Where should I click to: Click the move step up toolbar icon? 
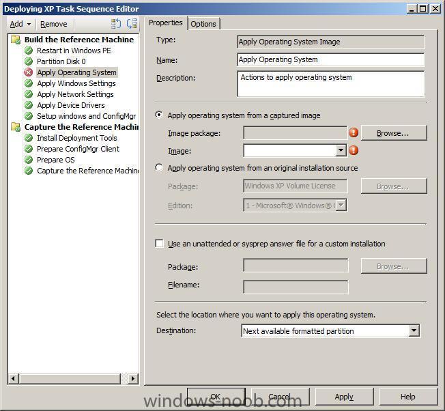[x=116, y=24]
